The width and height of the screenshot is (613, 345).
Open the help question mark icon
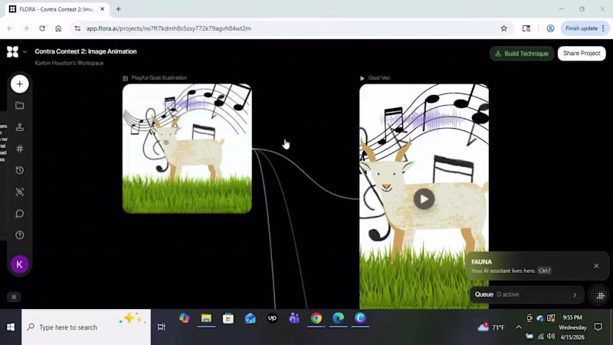coord(20,235)
